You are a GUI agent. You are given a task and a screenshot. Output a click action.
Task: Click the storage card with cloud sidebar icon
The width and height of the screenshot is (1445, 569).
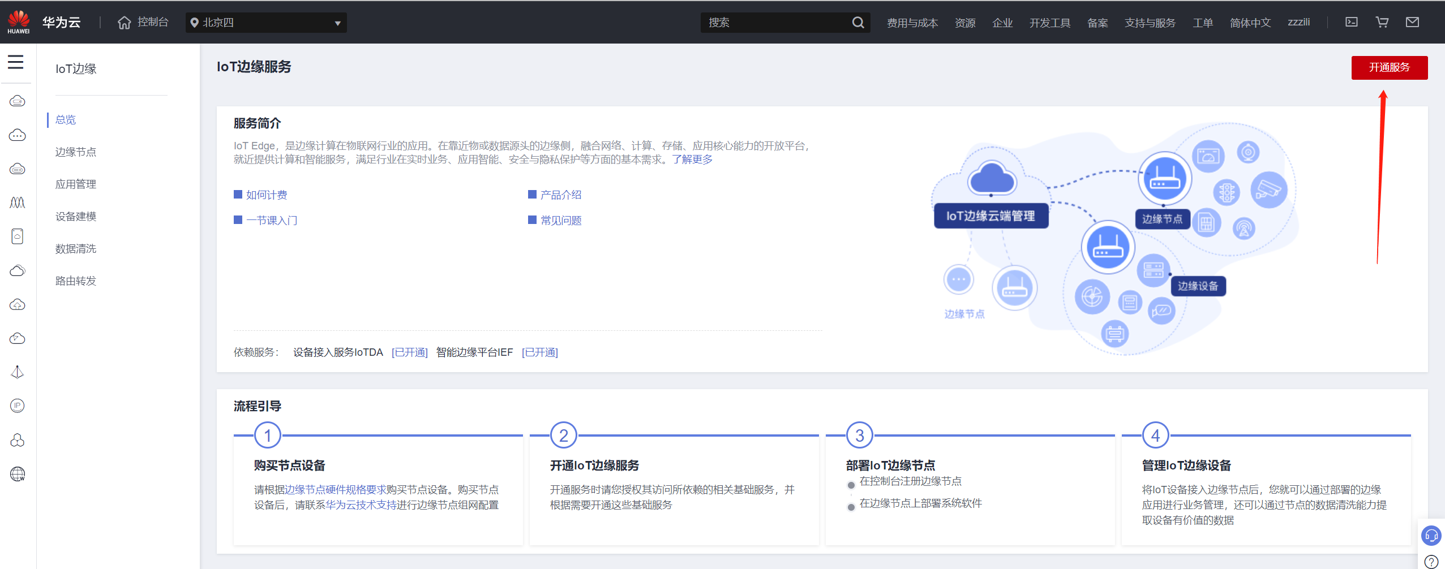pyautogui.click(x=18, y=236)
